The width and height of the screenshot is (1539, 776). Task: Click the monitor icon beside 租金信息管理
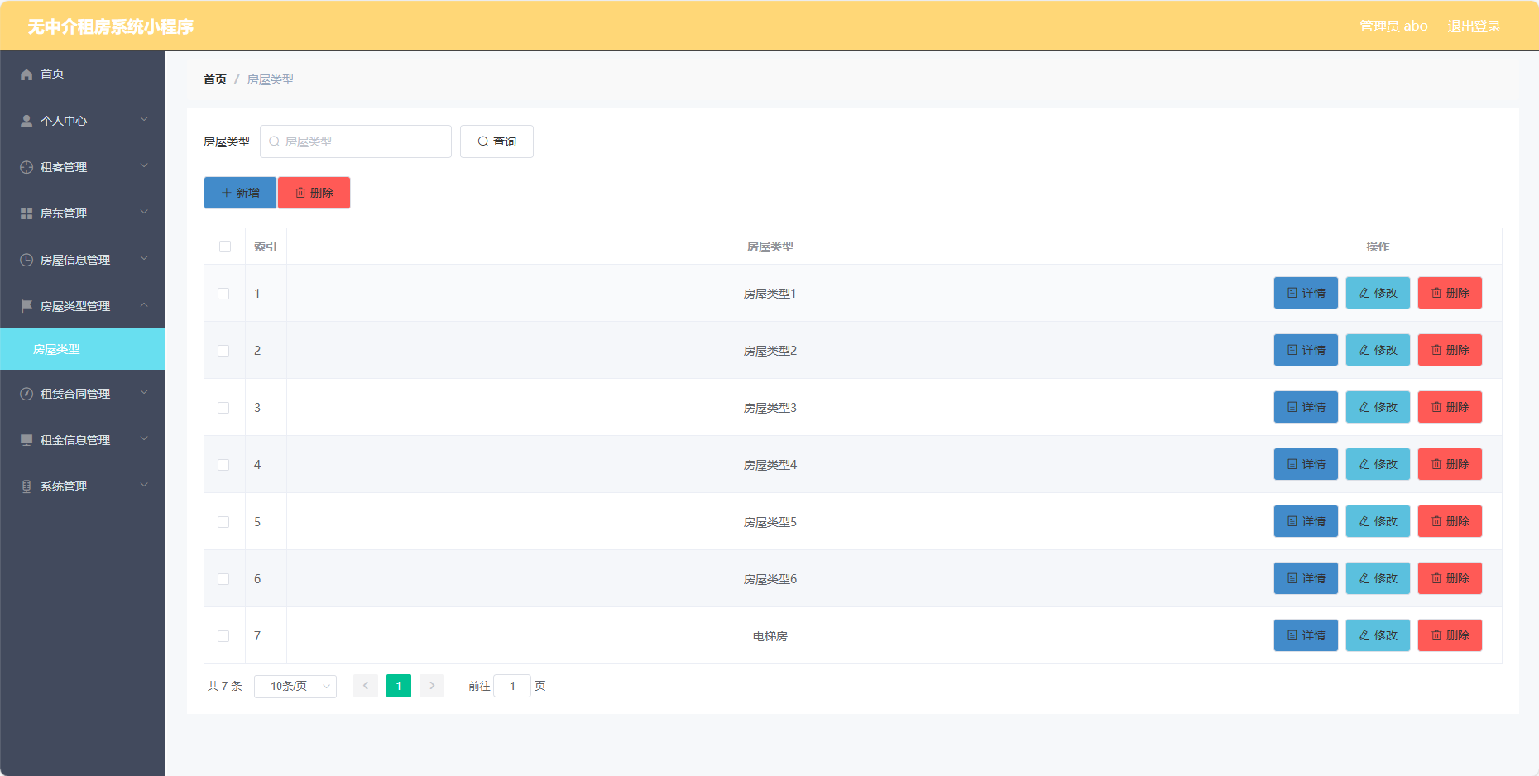click(26, 440)
